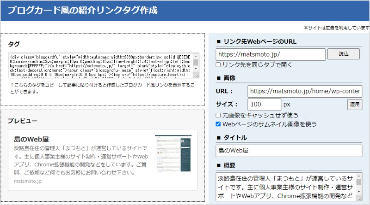Focus the リンク先WebページのURL input field
The width and height of the screenshot is (370, 205).
pyautogui.click(x=271, y=54)
